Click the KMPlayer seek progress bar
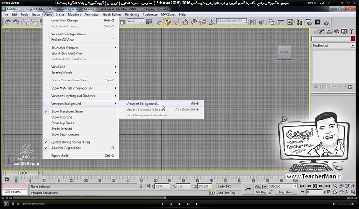The width and height of the screenshot is (359, 209). pos(179,198)
